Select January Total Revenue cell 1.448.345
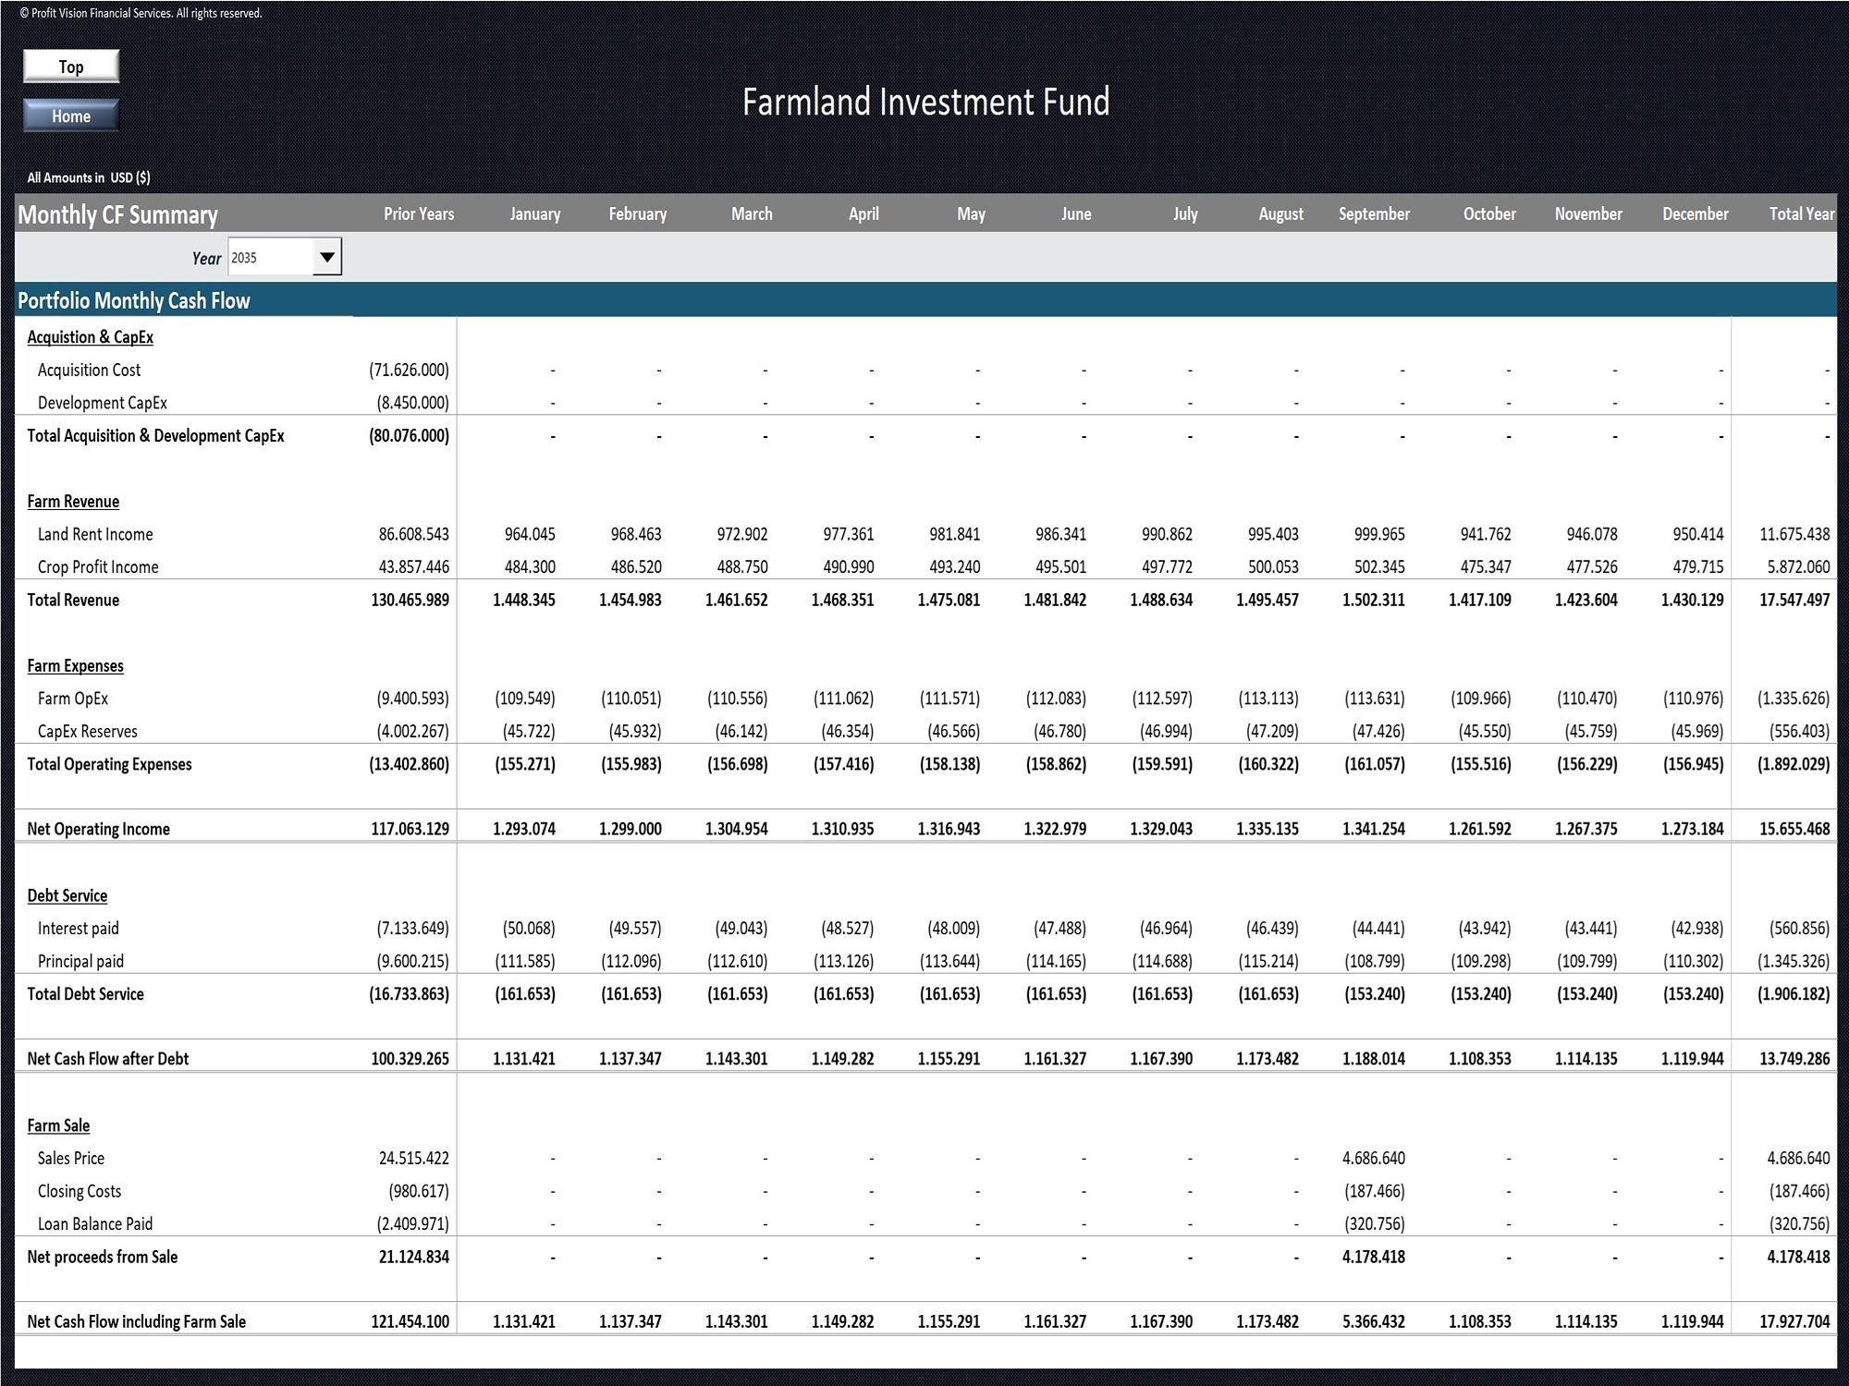The height and width of the screenshot is (1386, 1849). 524,600
